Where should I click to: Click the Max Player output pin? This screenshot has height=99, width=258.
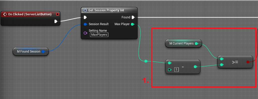click(x=132, y=24)
